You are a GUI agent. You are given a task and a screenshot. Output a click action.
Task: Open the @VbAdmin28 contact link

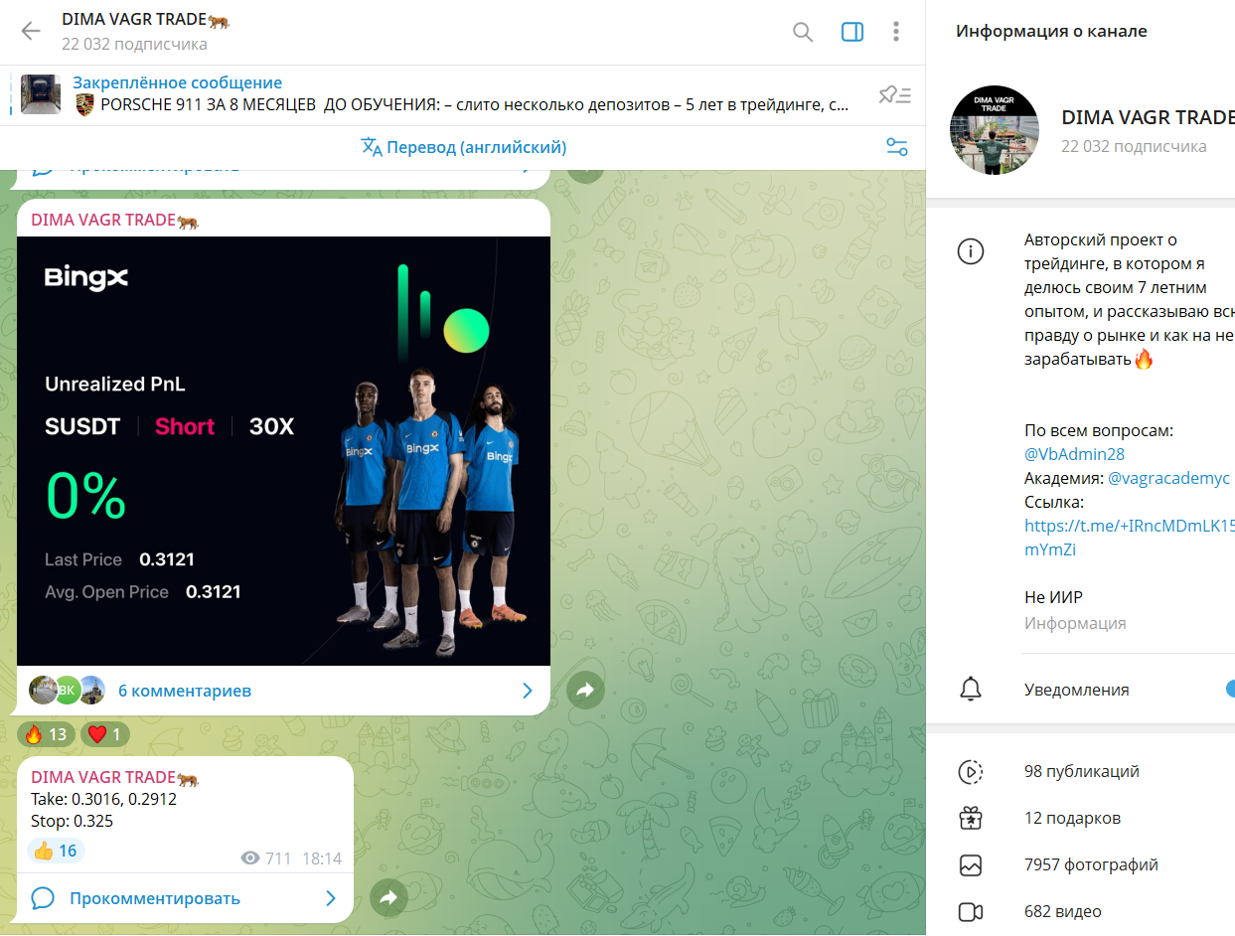(1074, 454)
